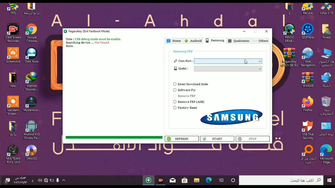Switch to the Others tab
The width and height of the screenshot is (335, 188).
point(260,41)
